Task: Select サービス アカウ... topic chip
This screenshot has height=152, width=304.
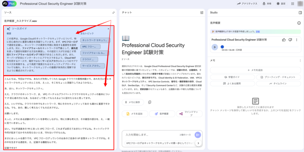Action: coord(92,66)
